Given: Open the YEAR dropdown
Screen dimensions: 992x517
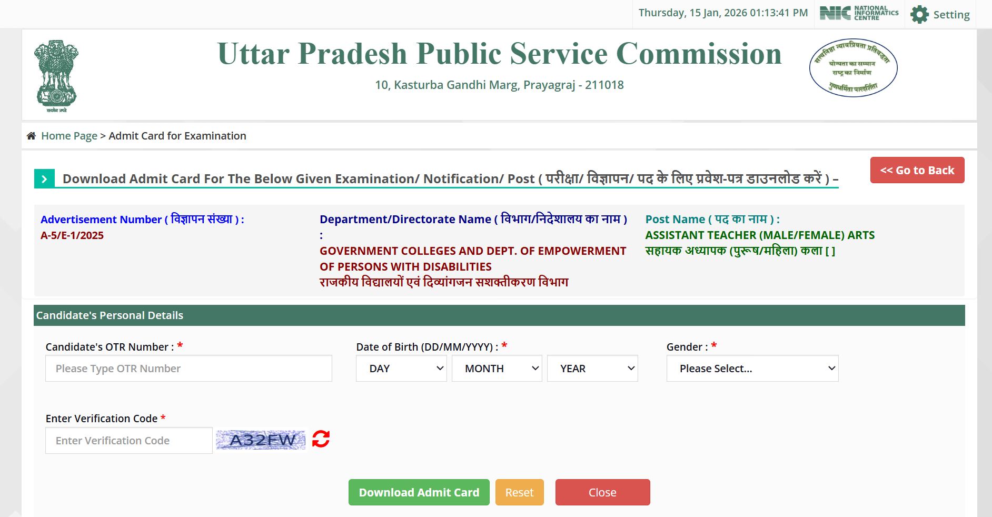Looking at the screenshot, I should 592,368.
